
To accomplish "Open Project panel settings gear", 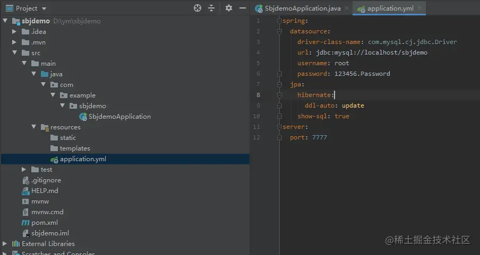I will pyautogui.click(x=229, y=8).
